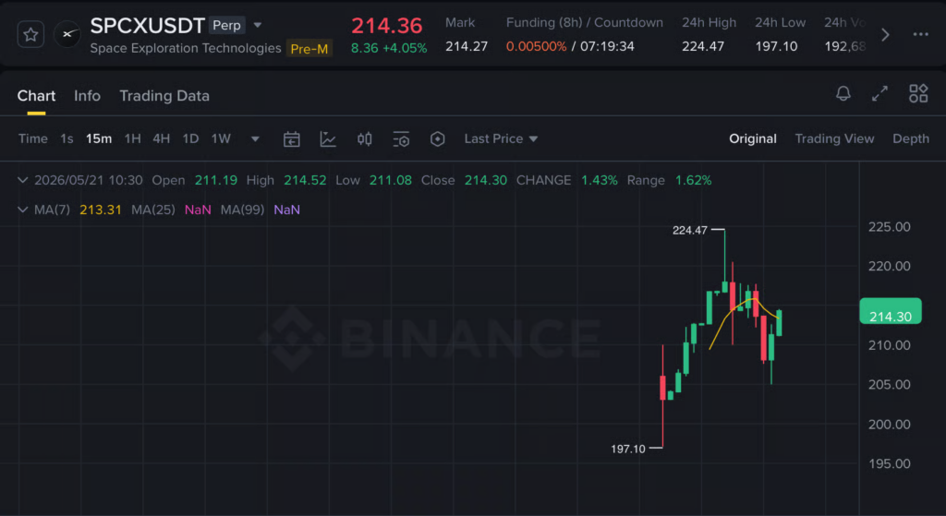Select the 1H interval
The height and width of the screenshot is (516, 946).
coord(132,138)
